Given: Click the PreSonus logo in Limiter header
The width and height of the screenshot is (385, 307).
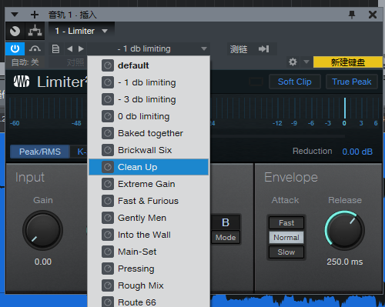Looking at the screenshot, I should pos(22,82).
